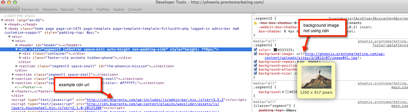
Task: Switch to the Sources tab
Action: click(x=67, y=10)
